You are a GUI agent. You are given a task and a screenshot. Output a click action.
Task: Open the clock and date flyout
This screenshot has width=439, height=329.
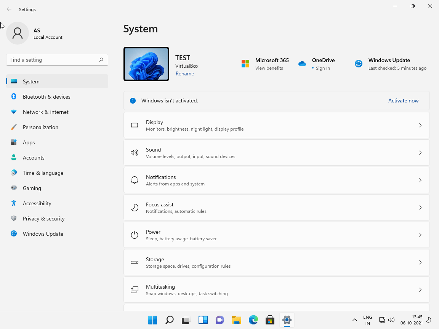tap(411, 320)
